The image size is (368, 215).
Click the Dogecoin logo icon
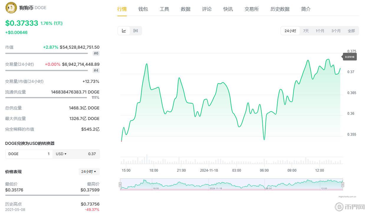point(11,8)
